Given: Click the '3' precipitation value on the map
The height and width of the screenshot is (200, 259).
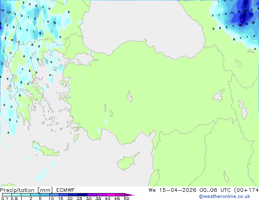Looking at the screenshot, I should (x=35, y=19).
